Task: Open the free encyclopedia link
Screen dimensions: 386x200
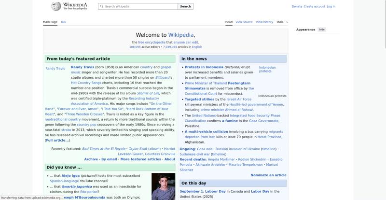Action: point(152,43)
